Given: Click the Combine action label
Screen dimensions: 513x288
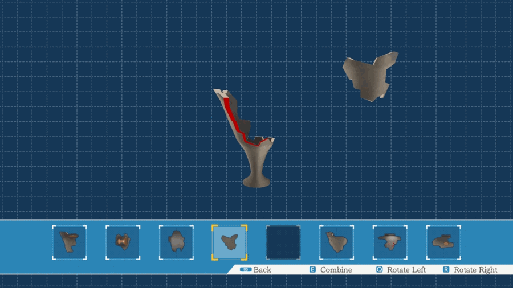Looking at the screenshot, I should click(x=336, y=270).
